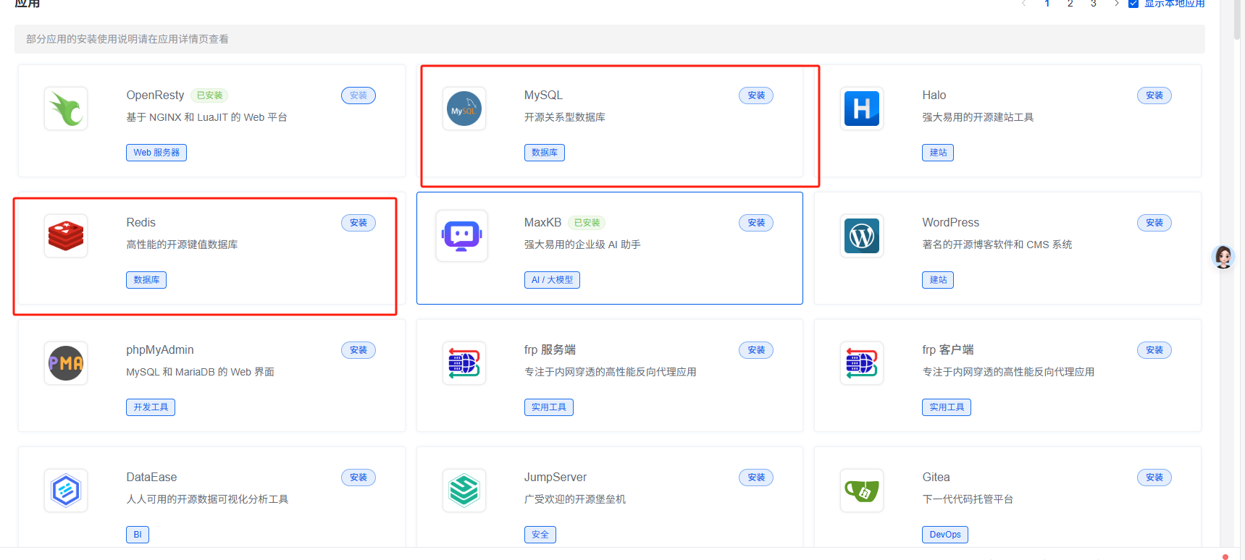
Task: Click OpenResty's greyed 安装 button
Action: click(359, 96)
